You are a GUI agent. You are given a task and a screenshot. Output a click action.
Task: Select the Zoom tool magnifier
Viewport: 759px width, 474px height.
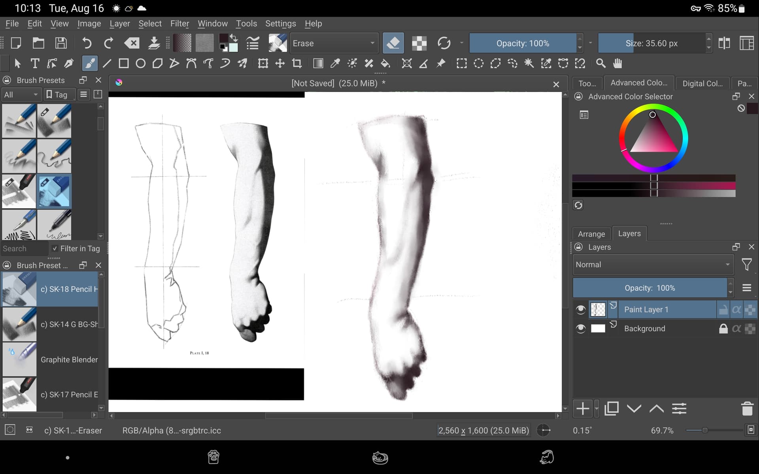(600, 64)
